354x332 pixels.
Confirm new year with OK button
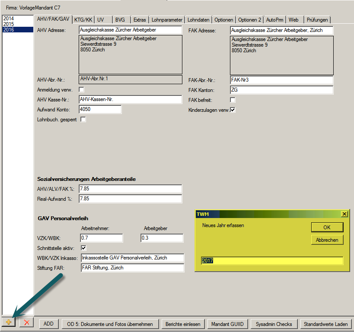pos(327,227)
